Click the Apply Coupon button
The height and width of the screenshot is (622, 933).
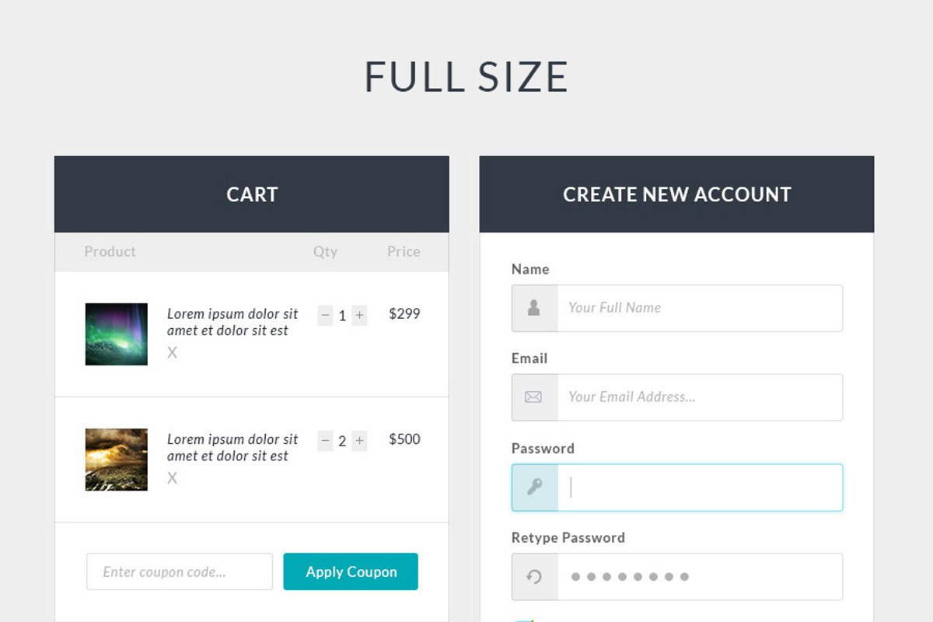coord(351,571)
